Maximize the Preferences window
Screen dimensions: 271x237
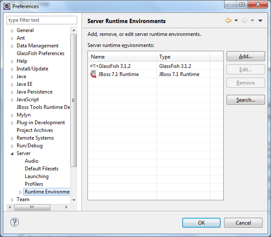point(242,4)
